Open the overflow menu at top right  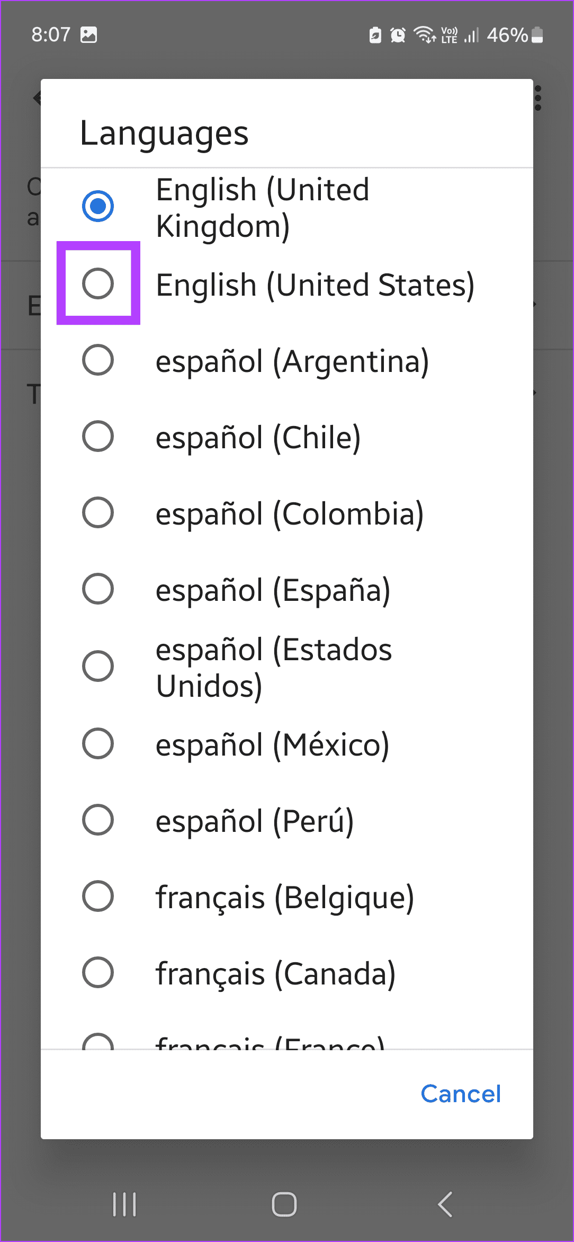point(539,99)
